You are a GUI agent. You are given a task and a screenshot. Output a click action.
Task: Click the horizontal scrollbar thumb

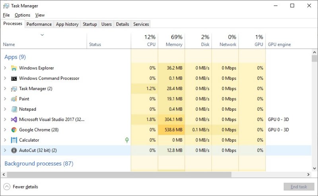[119, 174]
